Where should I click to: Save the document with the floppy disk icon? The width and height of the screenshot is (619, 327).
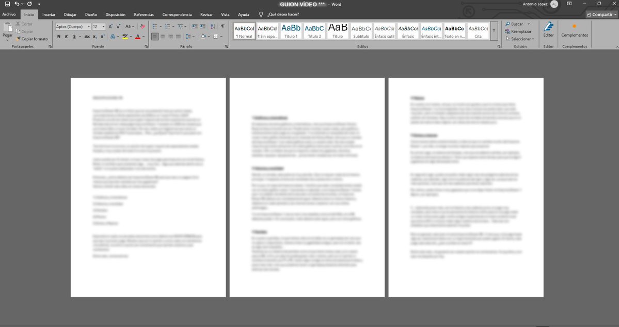click(7, 4)
